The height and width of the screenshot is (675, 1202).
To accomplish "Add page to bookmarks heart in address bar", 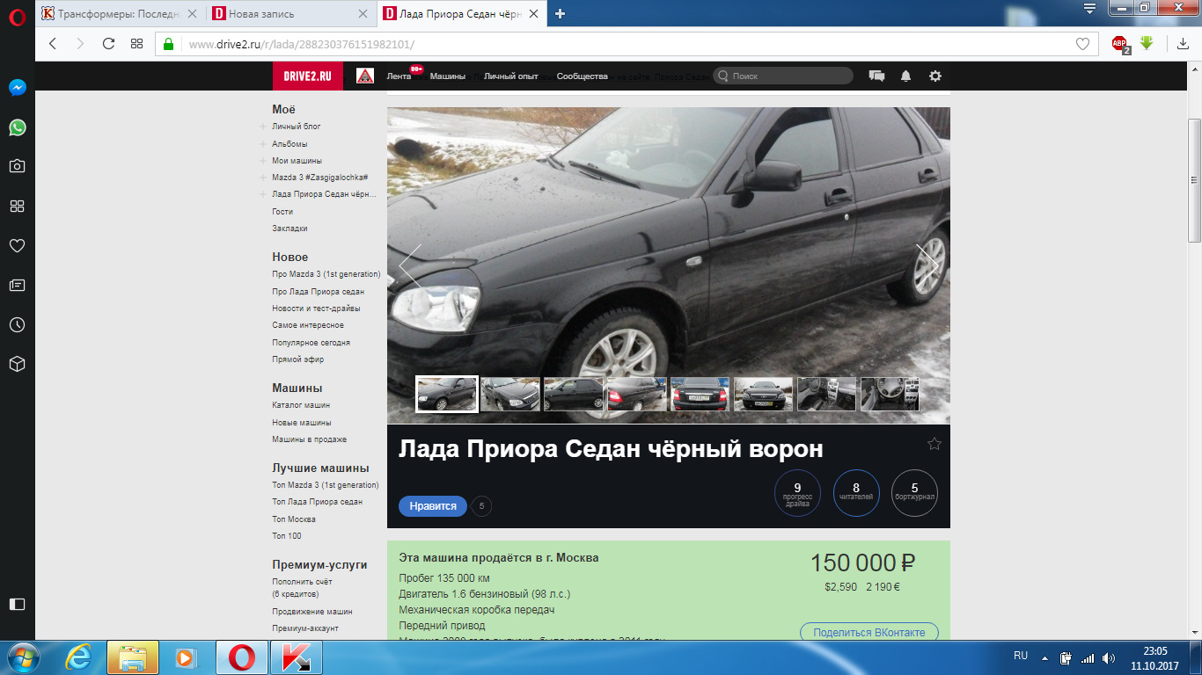I will [x=1082, y=44].
